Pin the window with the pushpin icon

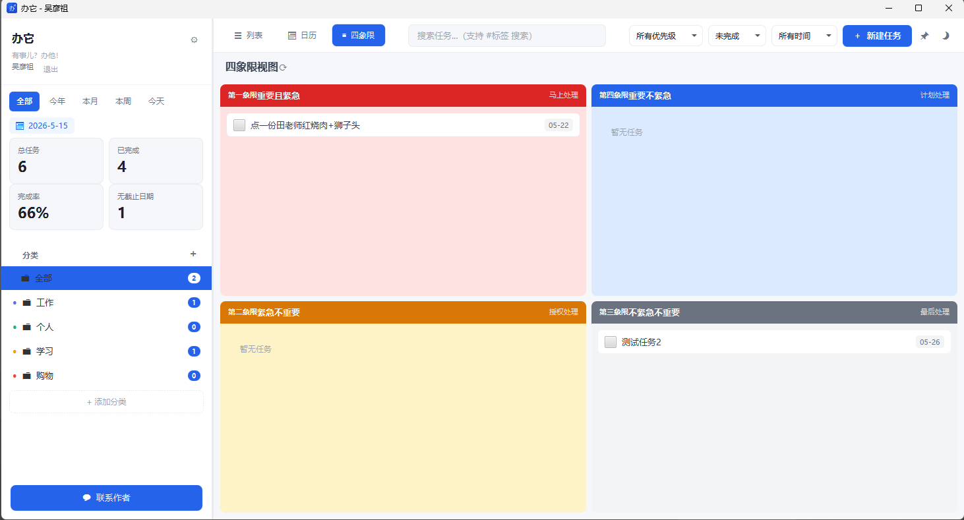pyautogui.click(x=924, y=36)
